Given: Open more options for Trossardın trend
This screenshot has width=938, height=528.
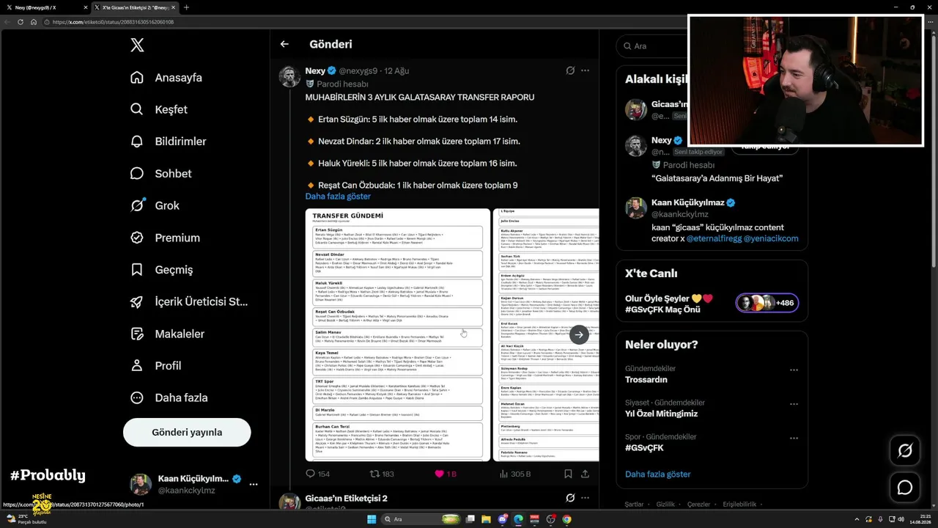Looking at the screenshot, I should pos(794,370).
